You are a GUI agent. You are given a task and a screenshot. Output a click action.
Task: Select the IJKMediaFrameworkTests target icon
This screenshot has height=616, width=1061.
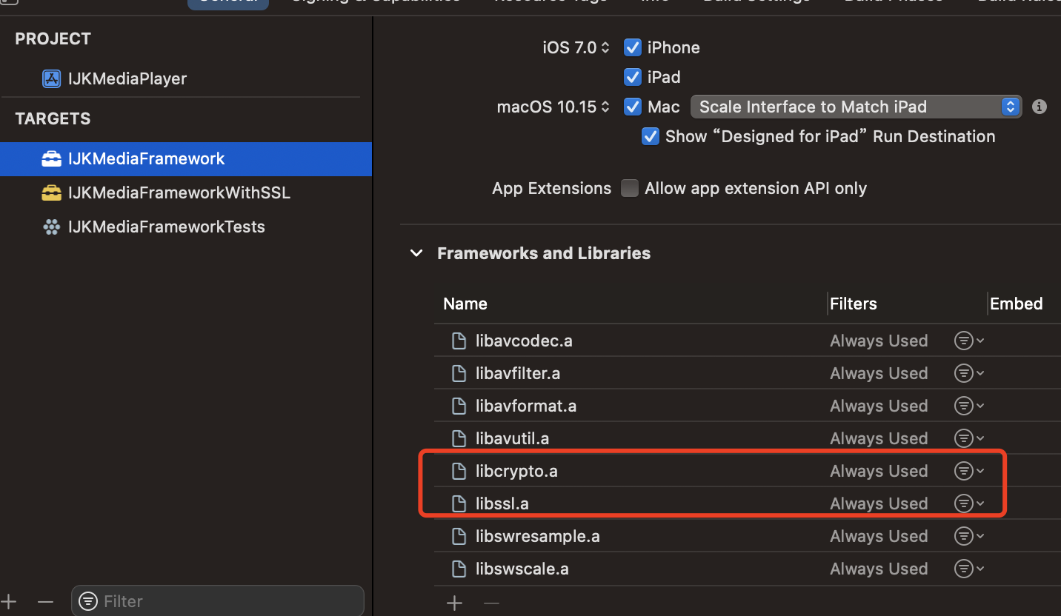(51, 227)
